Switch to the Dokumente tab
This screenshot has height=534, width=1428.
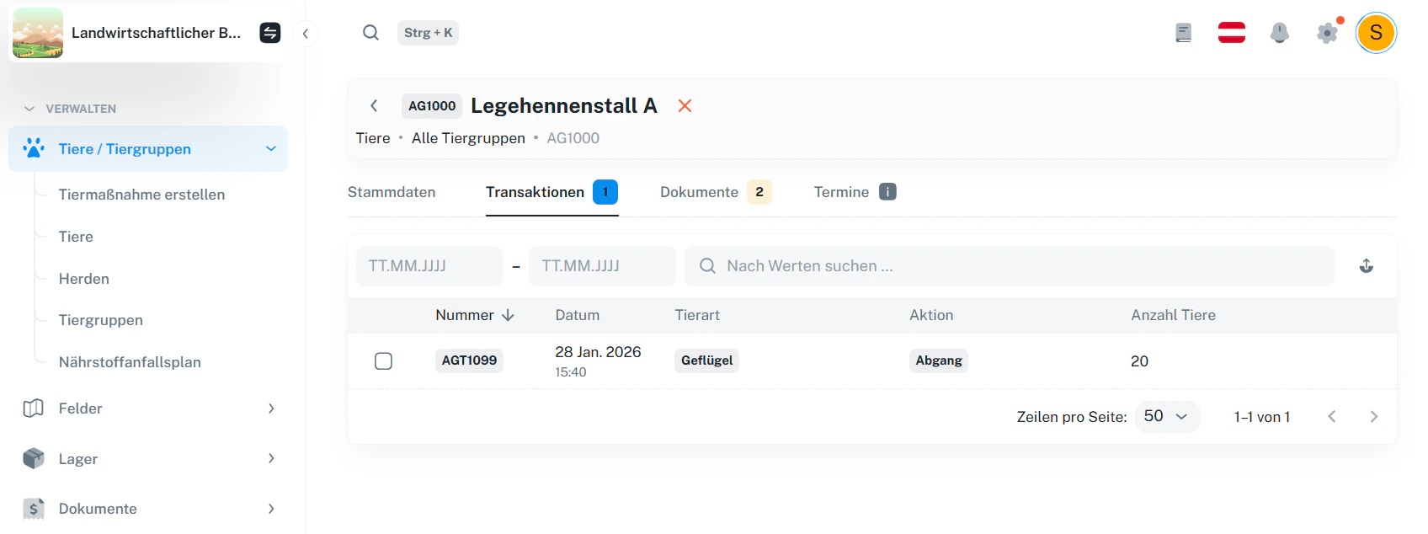click(699, 192)
